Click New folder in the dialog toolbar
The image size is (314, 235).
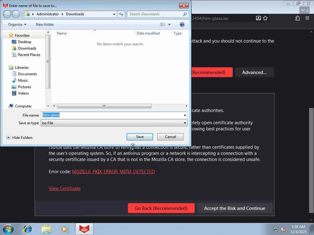pos(45,24)
